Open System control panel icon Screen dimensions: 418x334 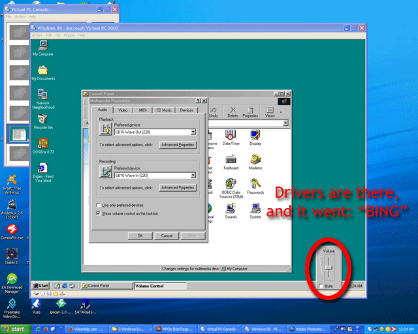[255, 211]
